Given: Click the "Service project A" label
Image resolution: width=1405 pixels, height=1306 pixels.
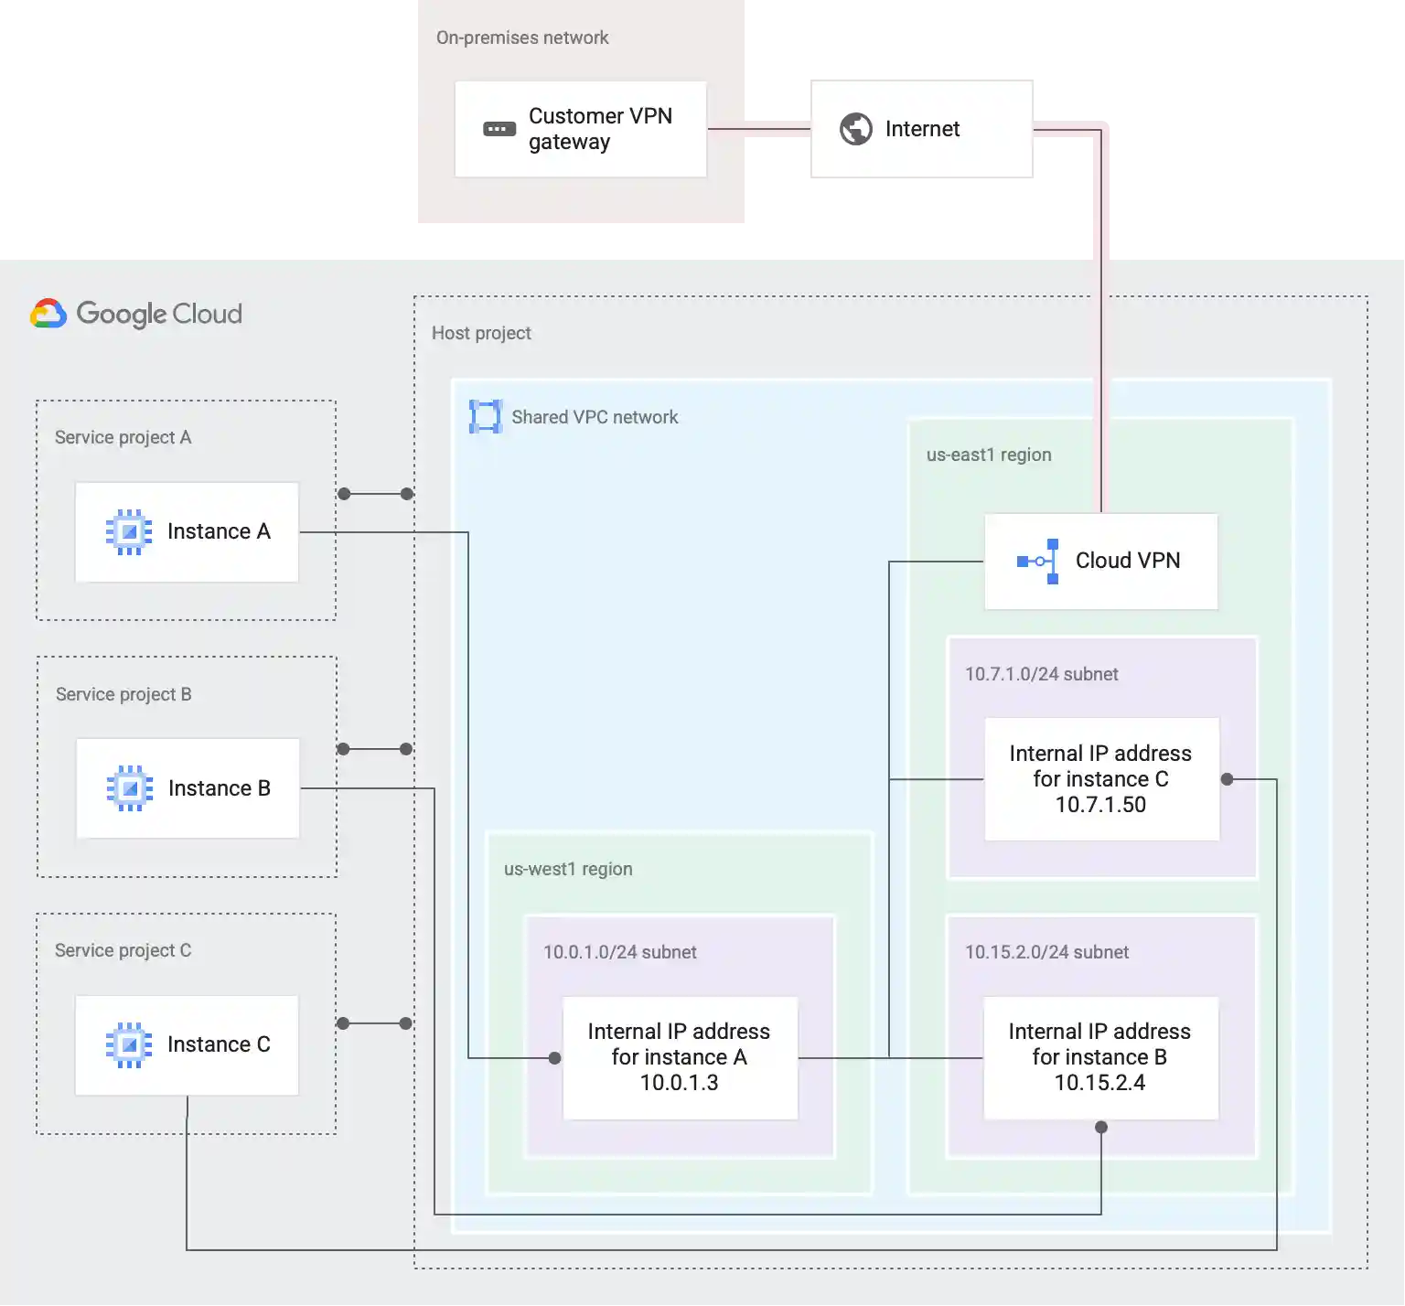Looking at the screenshot, I should pyautogui.click(x=123, y=437).
